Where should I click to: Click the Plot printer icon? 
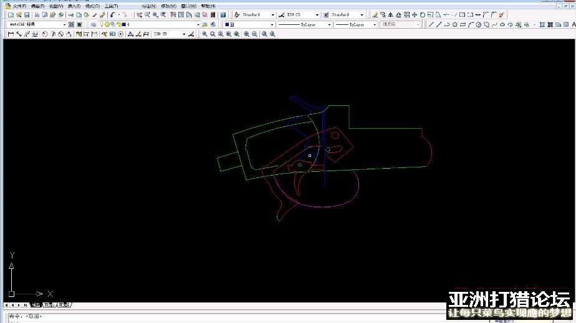click(37, 15)
